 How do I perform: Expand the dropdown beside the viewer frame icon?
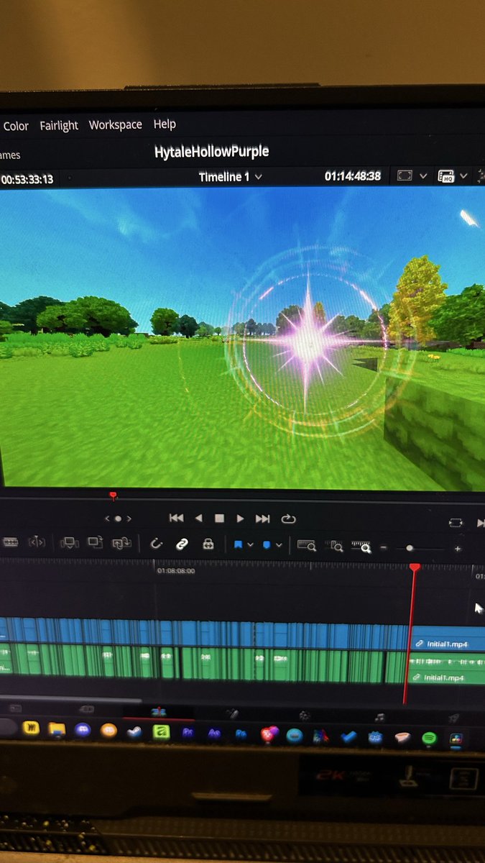[x=423, y=176]
